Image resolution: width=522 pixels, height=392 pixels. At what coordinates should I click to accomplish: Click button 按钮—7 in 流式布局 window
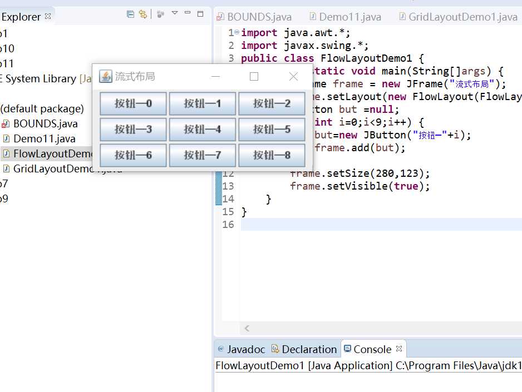pos(203,155)
